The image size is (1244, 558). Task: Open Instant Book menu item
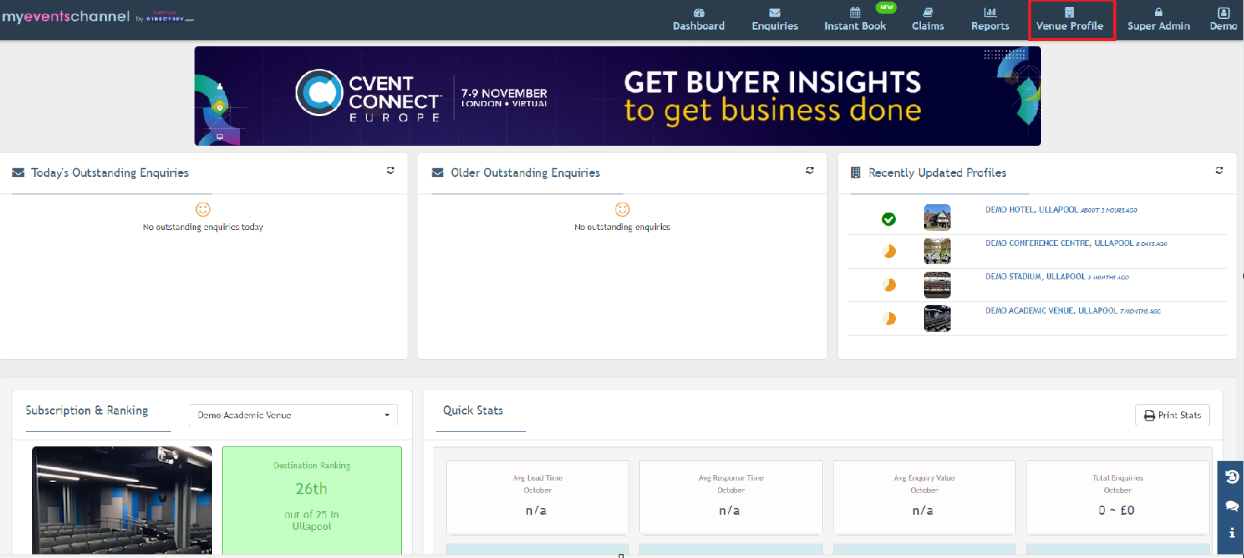[x=855, y=20]
